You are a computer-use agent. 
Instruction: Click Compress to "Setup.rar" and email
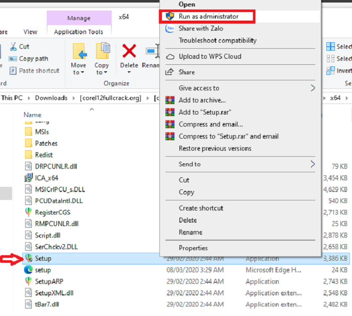click(228, 136)
